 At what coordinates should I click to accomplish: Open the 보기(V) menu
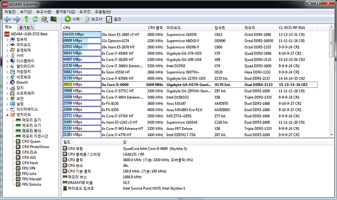click(x=26, y=12)
